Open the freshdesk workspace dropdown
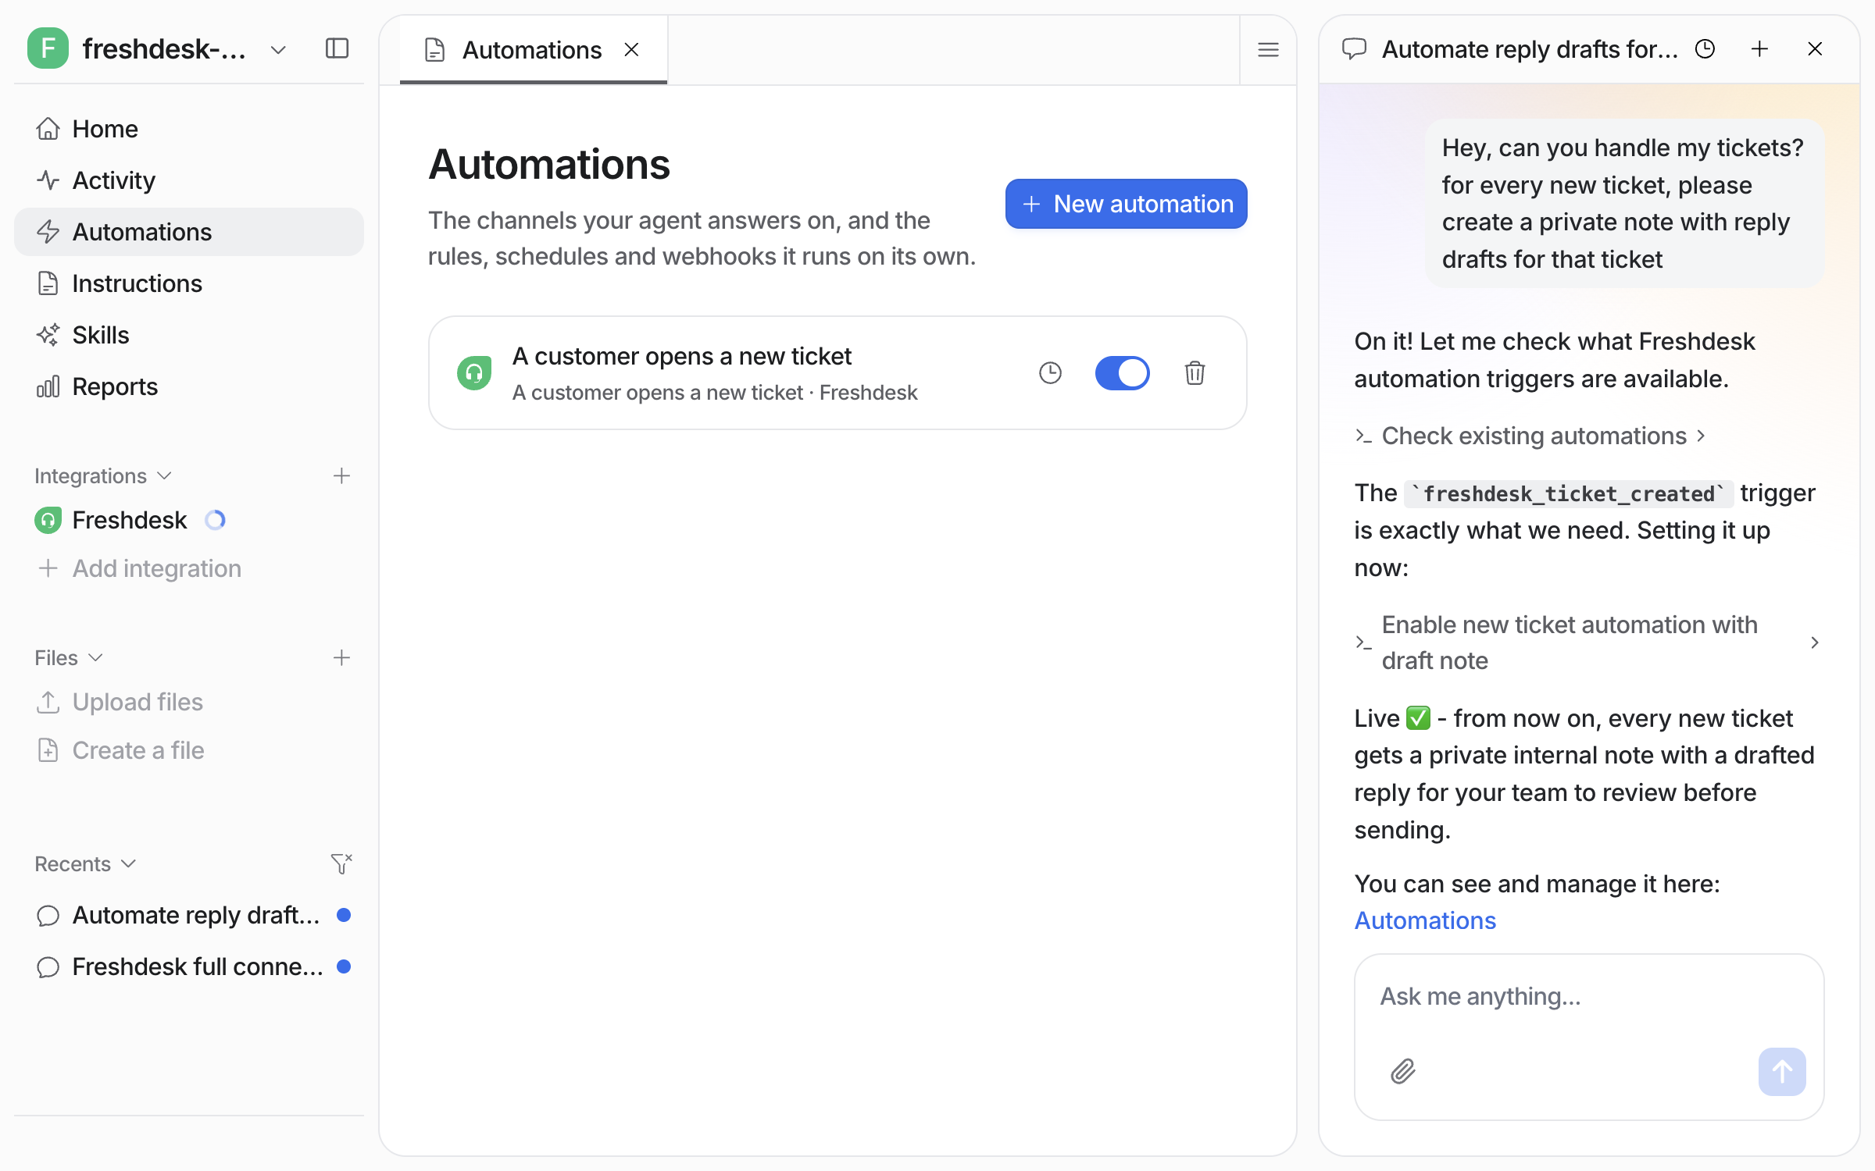The image size is (1875, 1171). tap(278, 50)
